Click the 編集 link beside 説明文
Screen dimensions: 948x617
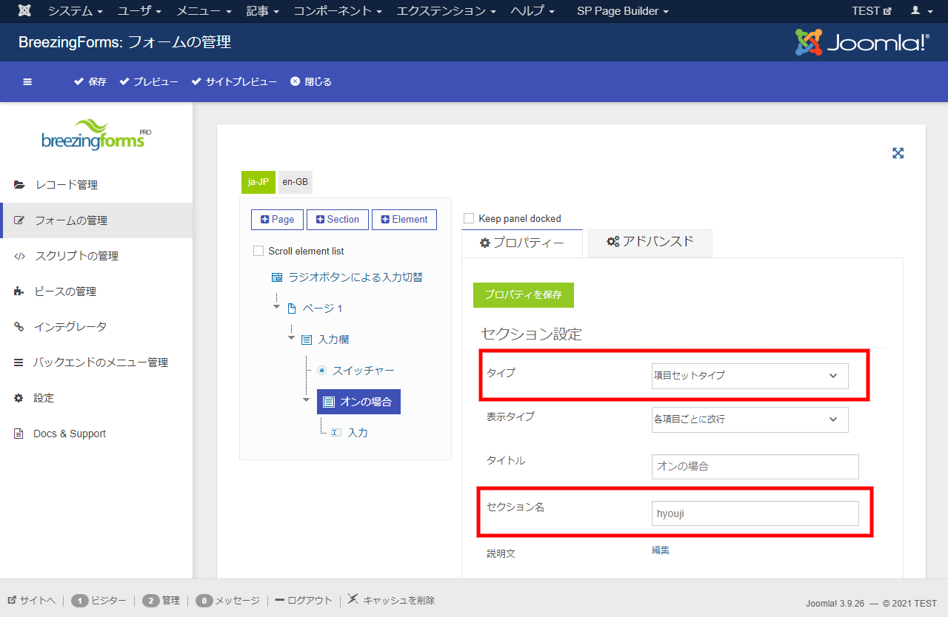[660, 550]
